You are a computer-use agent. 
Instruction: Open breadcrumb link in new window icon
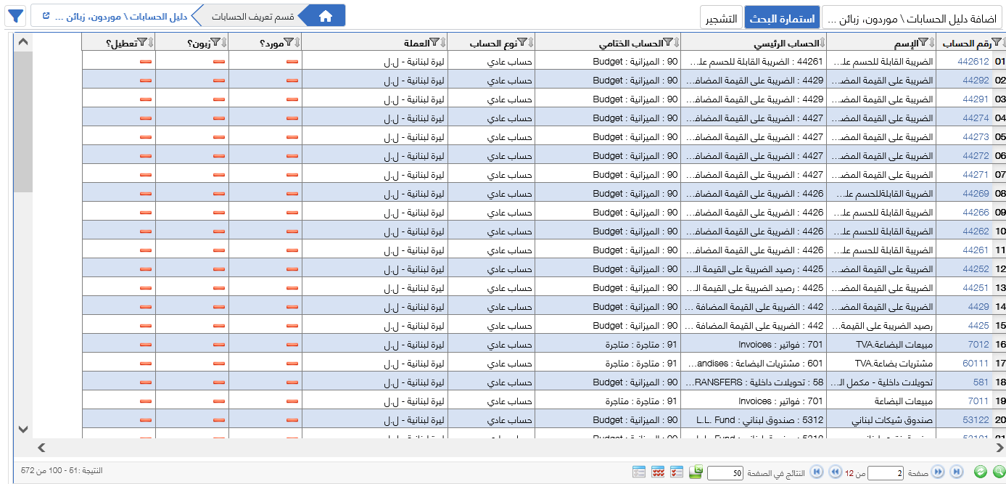click(44, 15)
